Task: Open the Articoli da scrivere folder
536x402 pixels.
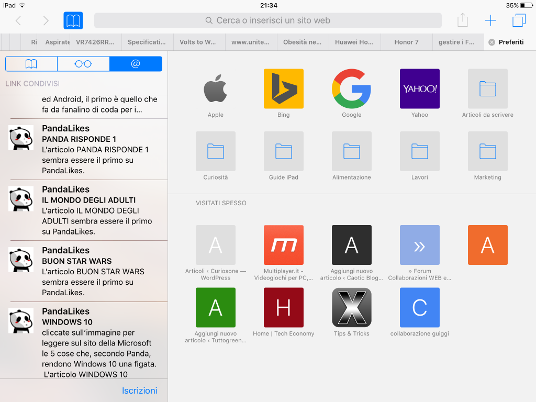Action: click(487, 93)
